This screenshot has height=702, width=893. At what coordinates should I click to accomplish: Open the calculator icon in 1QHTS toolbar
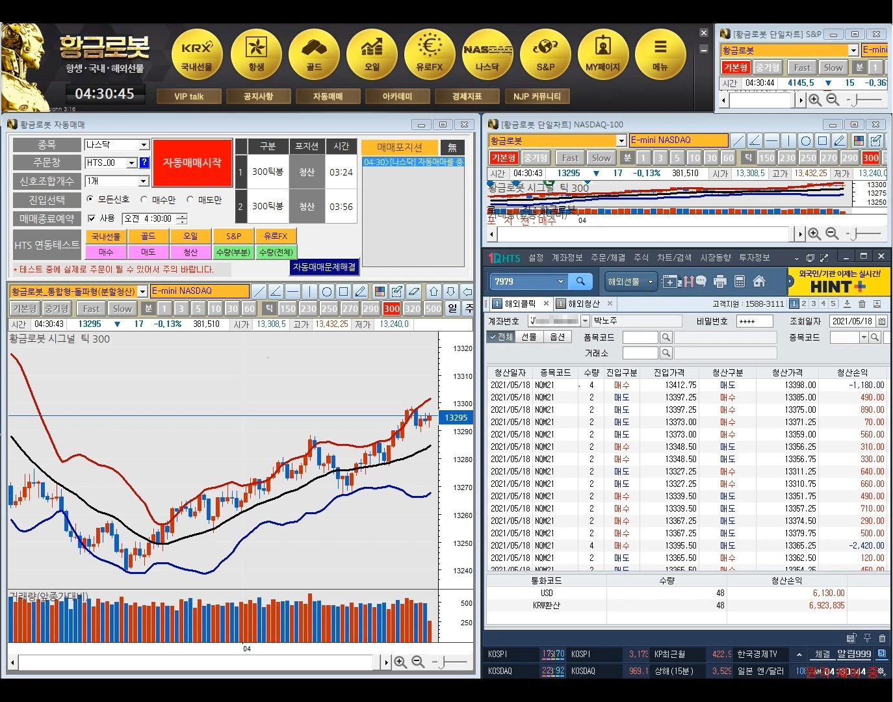[739, 281]
